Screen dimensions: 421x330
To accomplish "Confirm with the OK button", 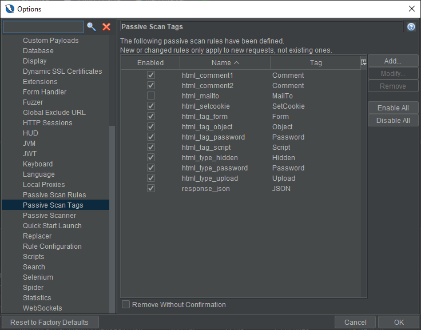I will (399, 322).
